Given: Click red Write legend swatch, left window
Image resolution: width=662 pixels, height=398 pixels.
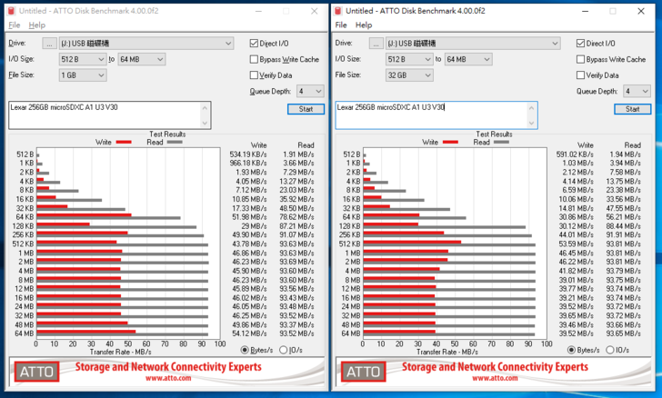Looking at the screenshot, I should pyautogui.click(x=124, y=143).
